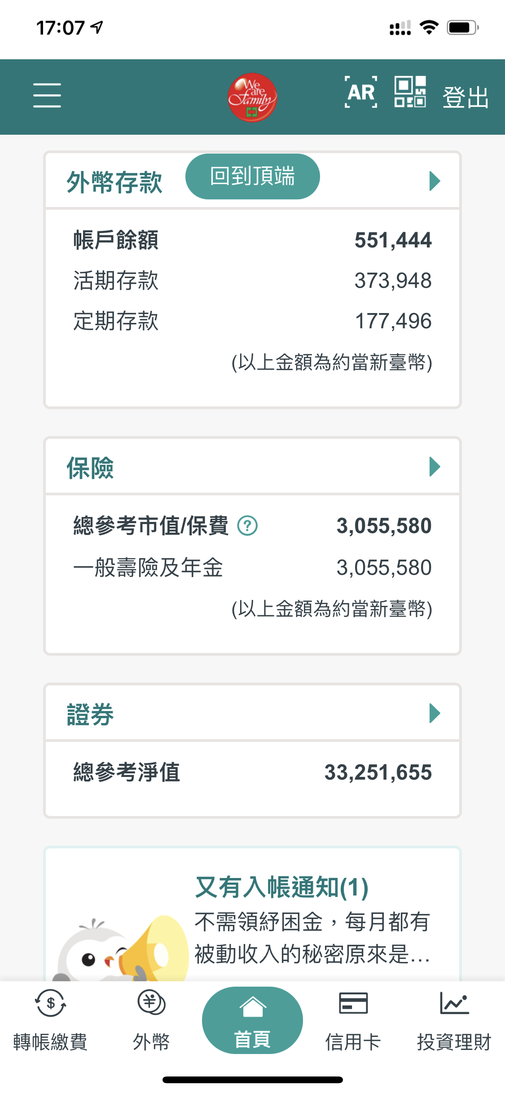Tap the We are Family logo
This screenshot has width=505, height=1094.
[x=252, y=97]
